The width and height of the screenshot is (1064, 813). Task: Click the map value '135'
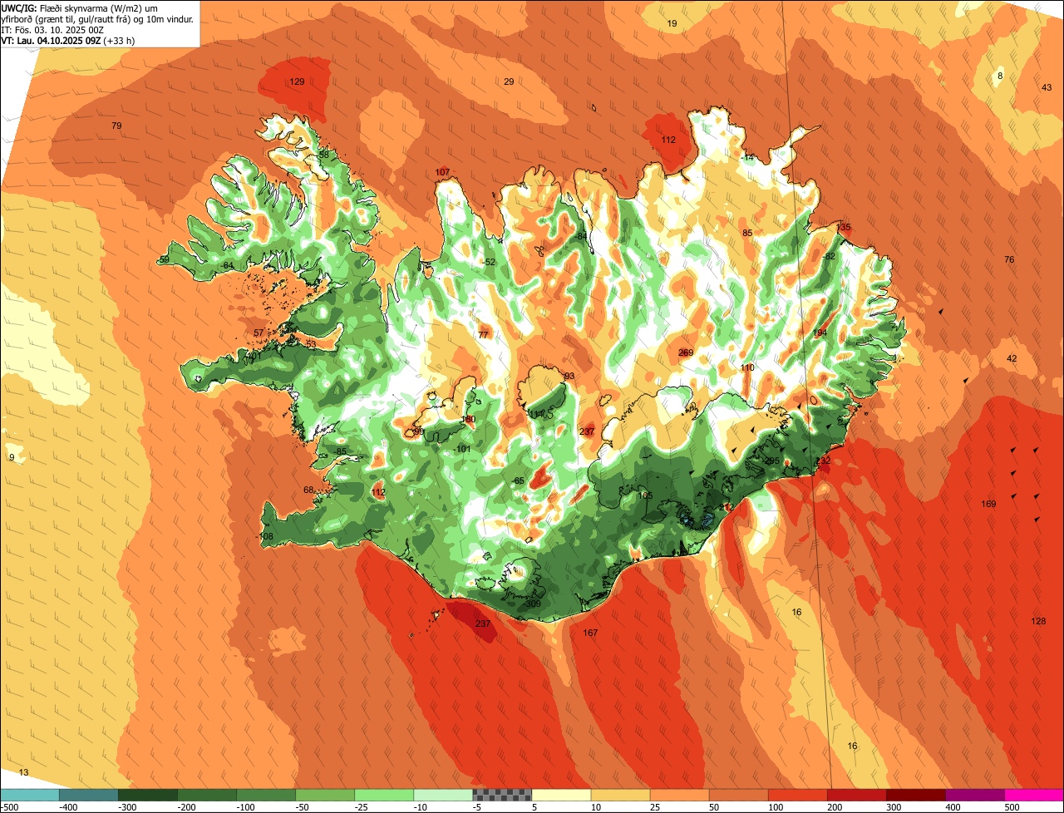(x=844, y=227)
